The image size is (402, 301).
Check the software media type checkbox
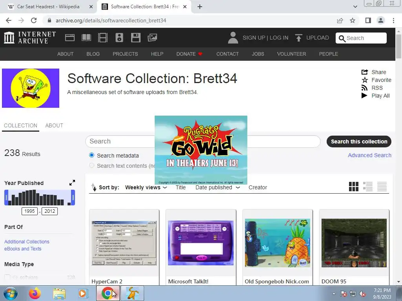coord(7,277)
